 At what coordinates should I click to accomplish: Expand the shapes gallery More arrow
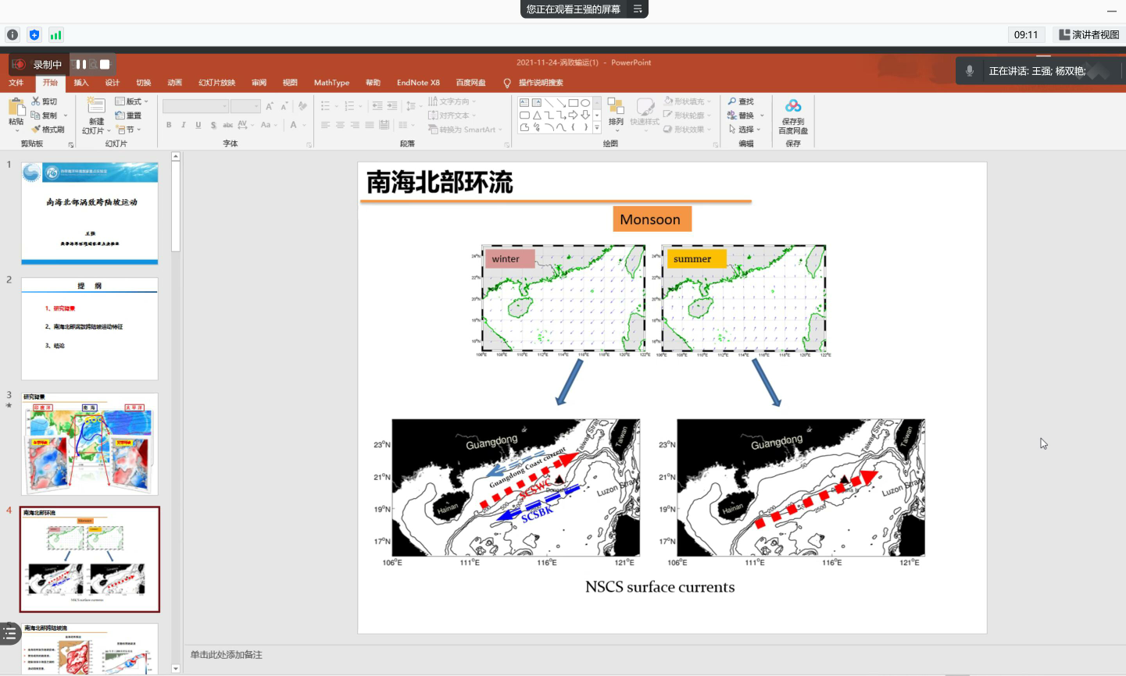[597, 127]
